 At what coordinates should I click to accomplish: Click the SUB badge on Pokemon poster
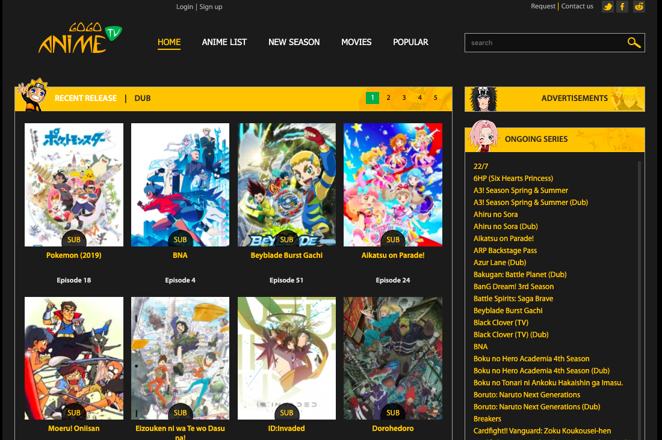tap(74, 239)
